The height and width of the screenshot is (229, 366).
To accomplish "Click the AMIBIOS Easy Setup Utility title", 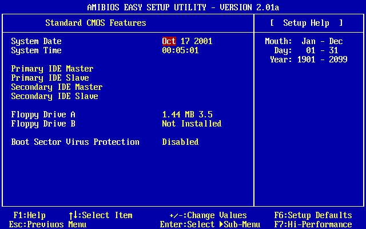I will (183, 7).
